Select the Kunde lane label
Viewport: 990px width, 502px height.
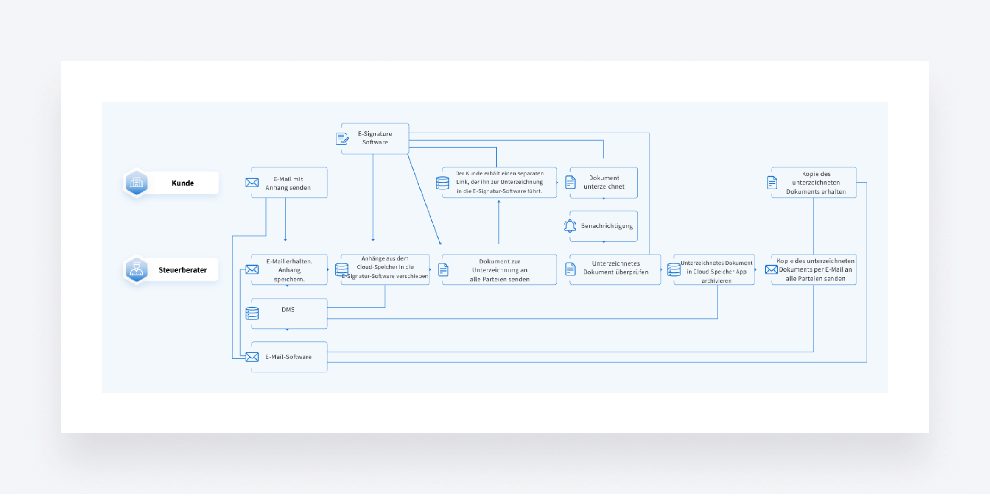click(x=183, y=183)
